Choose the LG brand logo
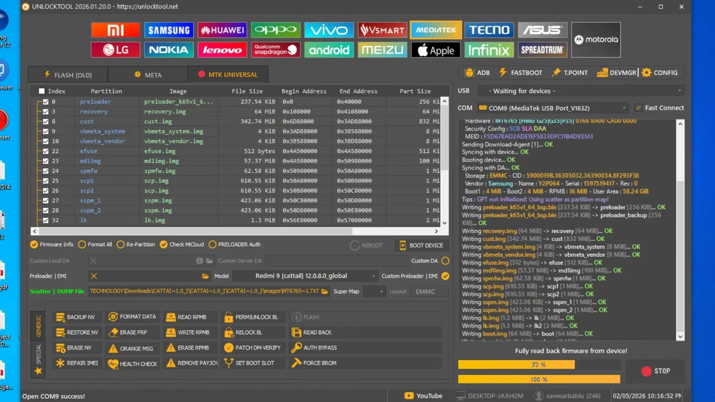Image resolution: width=715 pixels, height=402 pixels. click(x=116, y=50)
